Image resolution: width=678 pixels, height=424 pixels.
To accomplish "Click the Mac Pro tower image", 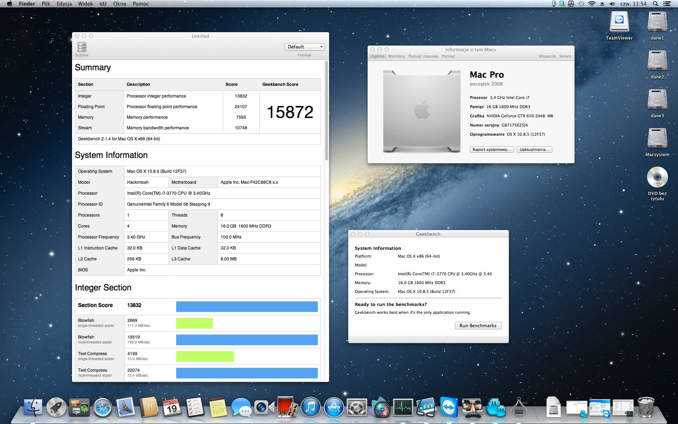I will pyautogui.click(x=422, y=111).
